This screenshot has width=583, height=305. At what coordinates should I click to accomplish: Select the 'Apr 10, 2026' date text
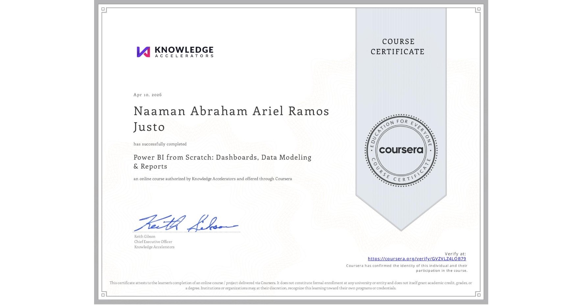[147, 95]
